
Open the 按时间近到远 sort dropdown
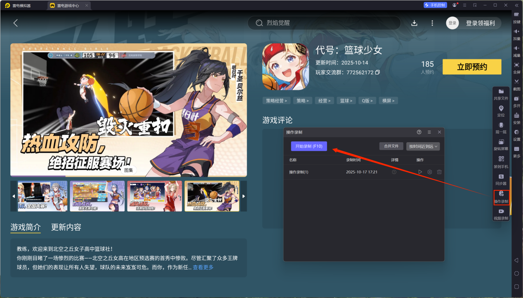tap(423, 146)
